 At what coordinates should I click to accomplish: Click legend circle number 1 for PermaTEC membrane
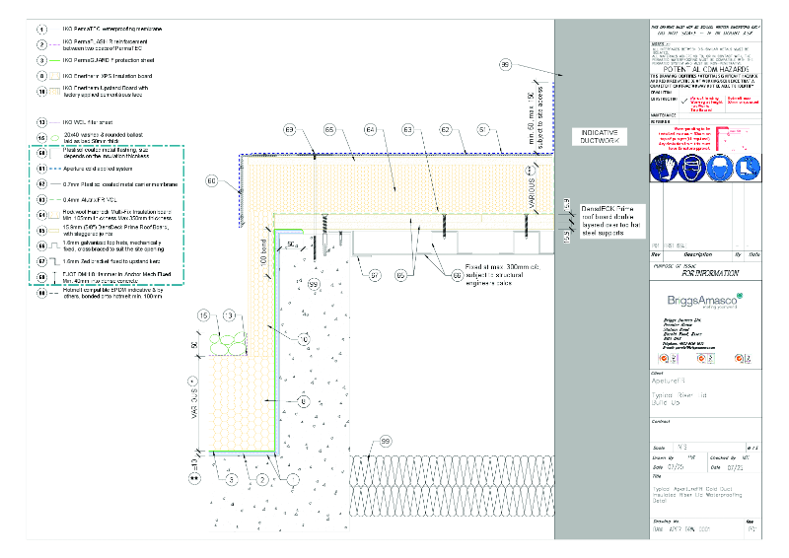pyautogui.click(x=41, y=31)
